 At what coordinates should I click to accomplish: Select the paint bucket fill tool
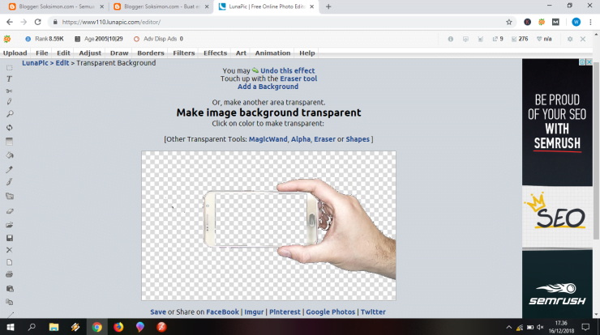(10, 155)
